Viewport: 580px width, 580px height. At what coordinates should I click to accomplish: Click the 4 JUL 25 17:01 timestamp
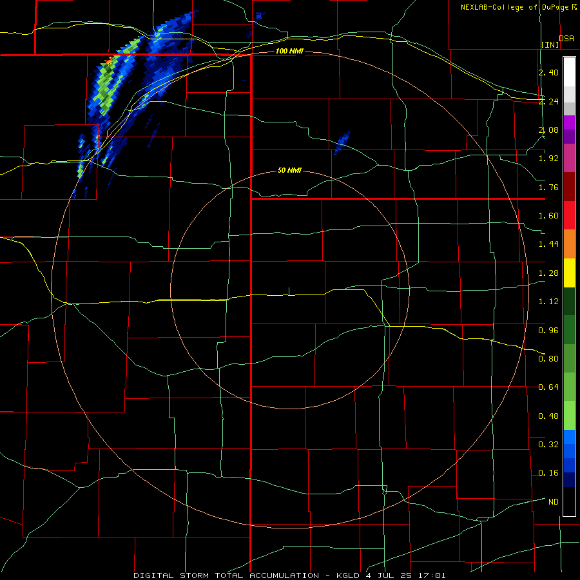pyautogui.click(x=406, y=575)
